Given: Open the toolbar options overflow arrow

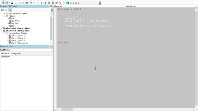Looking at the screenshot, I should 100,3.
